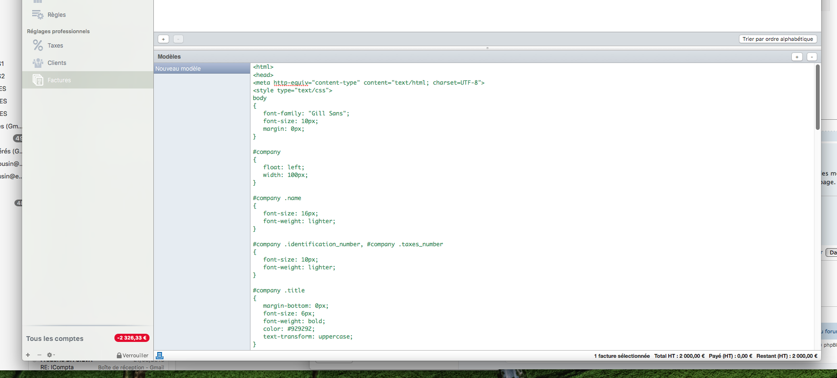Click font-family "Gill Sans" line

pyautogui.click(x=306, y=113)
